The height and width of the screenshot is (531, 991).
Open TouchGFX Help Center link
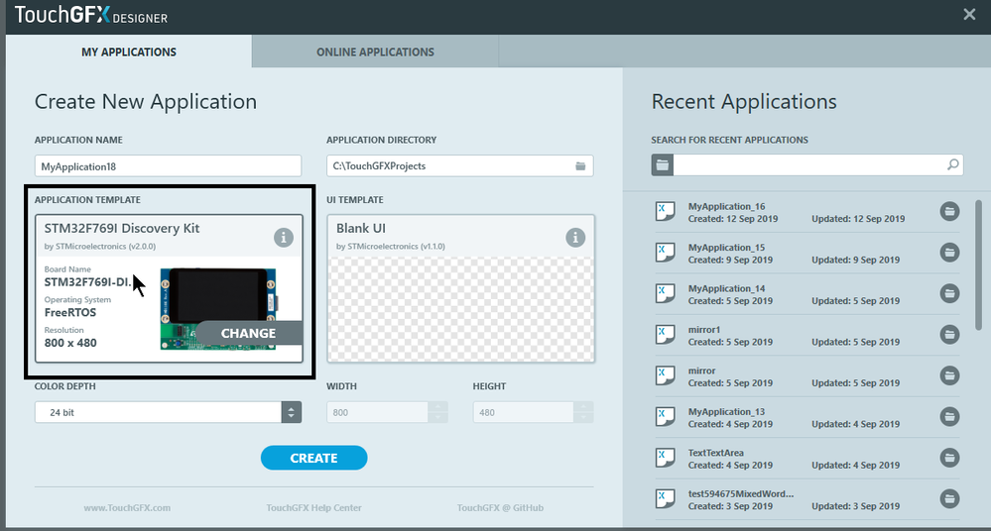(314, 507)
